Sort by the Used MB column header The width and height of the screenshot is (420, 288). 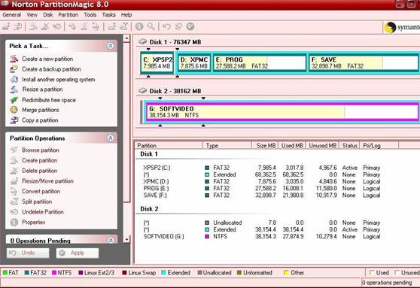[x=292, y=145]
